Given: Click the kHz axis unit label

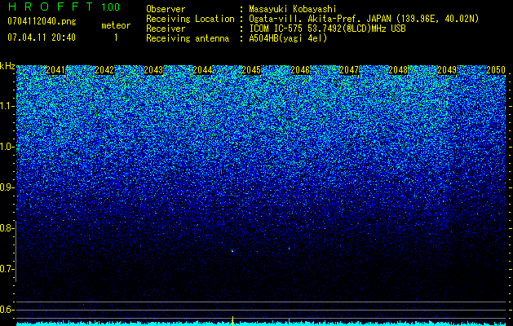Looking at the screenshot, I should point(7,66).
